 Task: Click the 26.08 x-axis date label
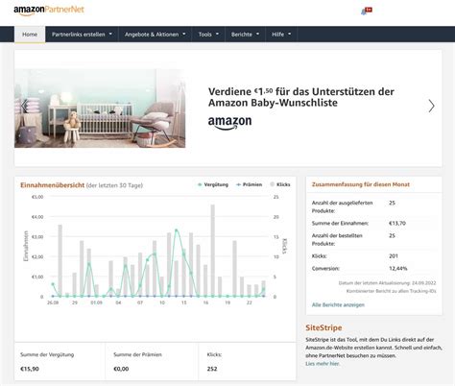pyautogui.click(x=53, y=302)
